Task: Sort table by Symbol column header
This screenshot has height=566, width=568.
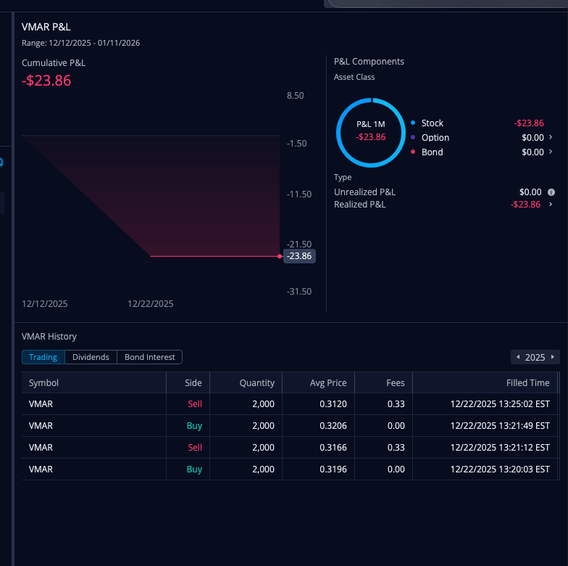Action: tap(94, 383)
